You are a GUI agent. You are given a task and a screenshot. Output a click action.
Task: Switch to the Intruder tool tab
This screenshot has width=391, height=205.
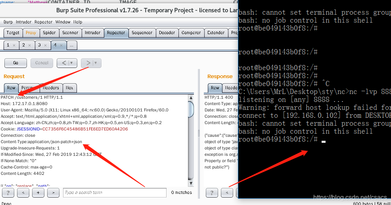(92, 33)
